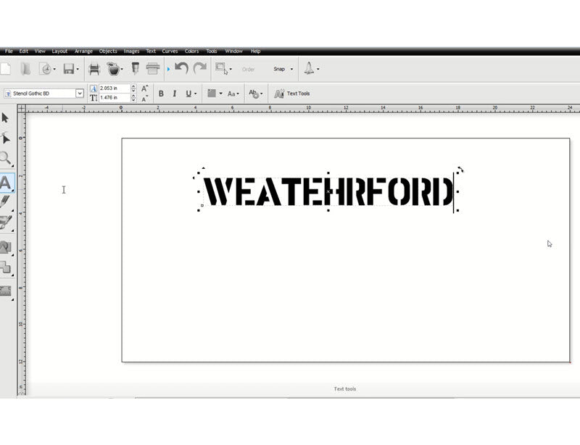The width and height of the screenshot is (580, 445).
Task: Open the Help menu
Action: point(256,51)
